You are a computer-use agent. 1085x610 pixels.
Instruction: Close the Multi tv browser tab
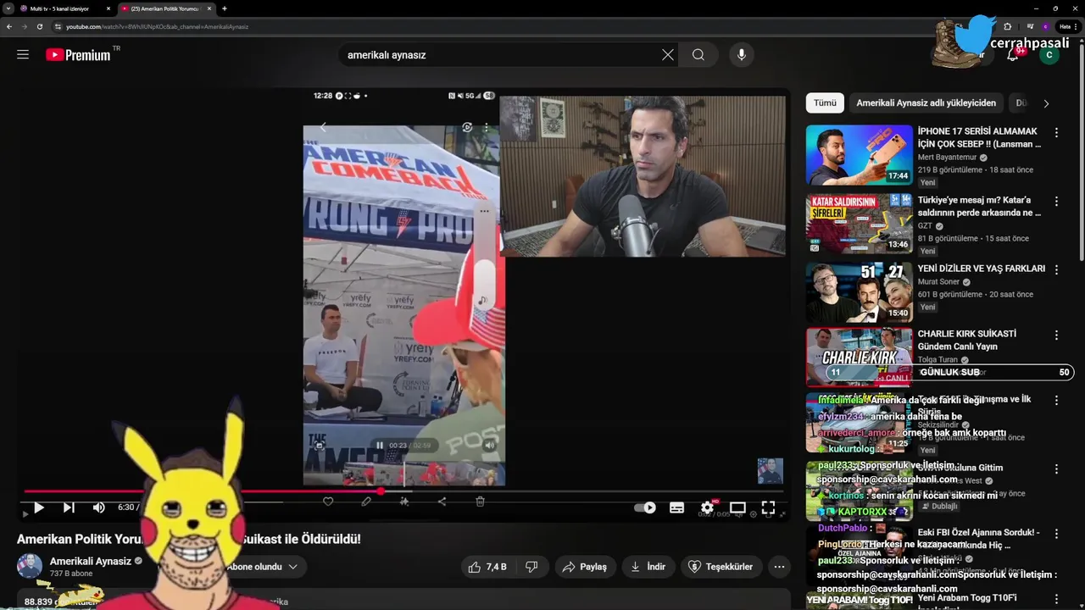pos(108,8)
